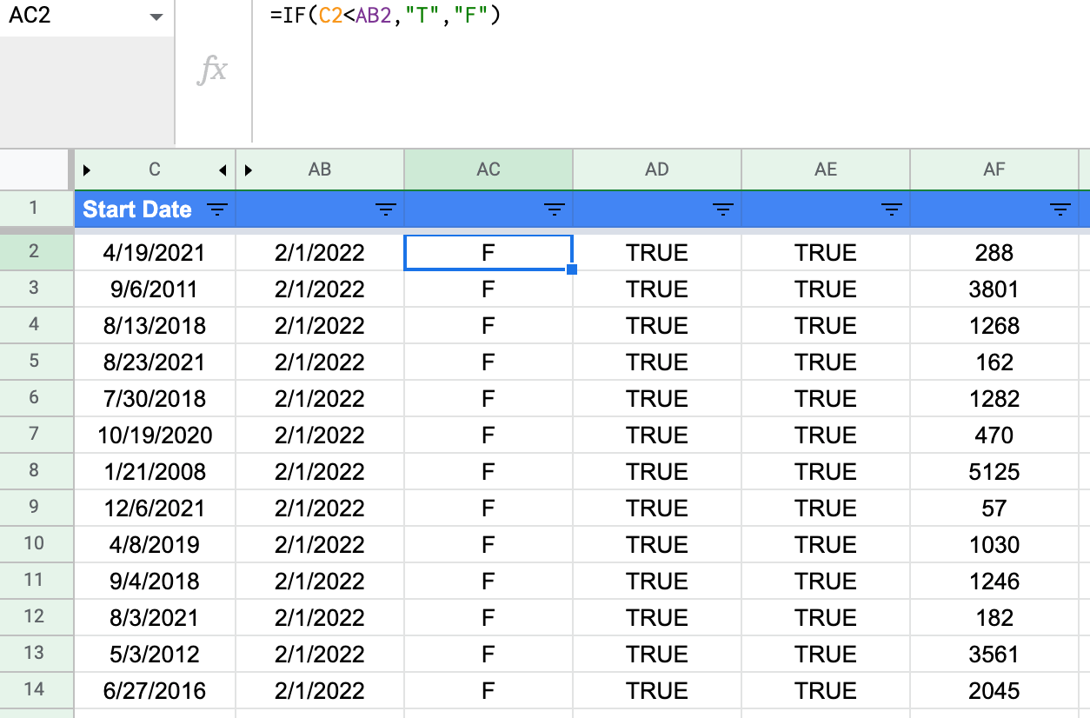Select column AD by clicking its header letter
The height and width of the screenshot is (718, 1090).
(x=657, y=170)
